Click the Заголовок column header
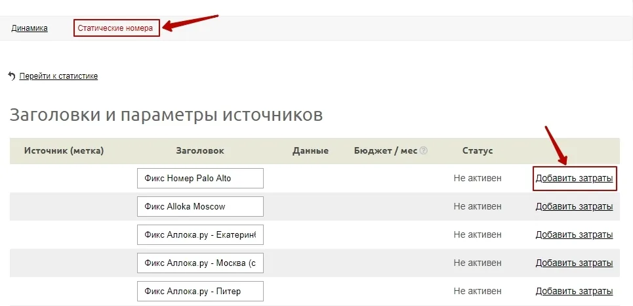Viewport: 633px width, 306px height. (200, 151)
